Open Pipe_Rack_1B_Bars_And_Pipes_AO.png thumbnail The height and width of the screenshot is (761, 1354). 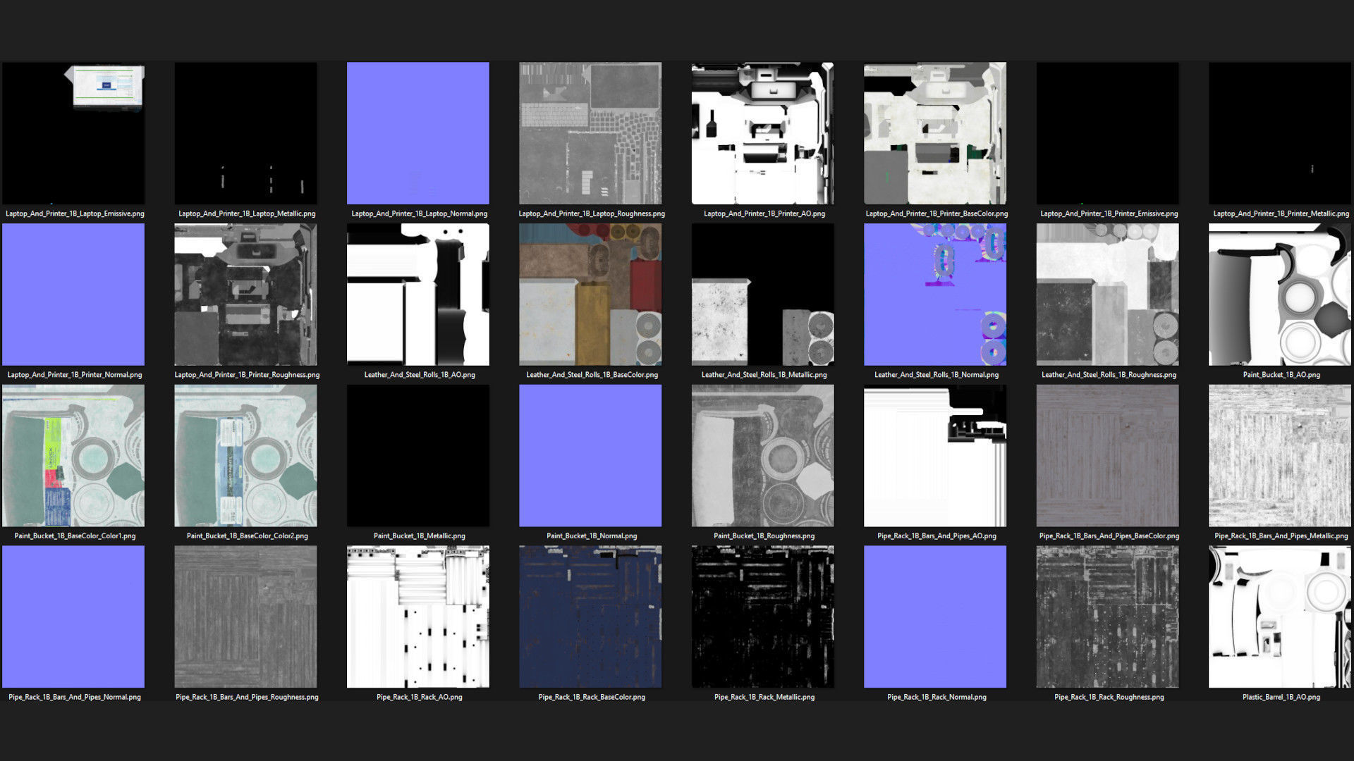pos(935,455)
